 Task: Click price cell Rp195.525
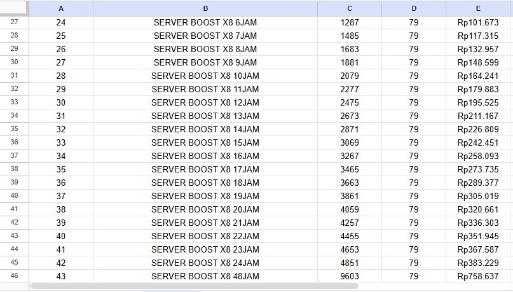(478, 103)
